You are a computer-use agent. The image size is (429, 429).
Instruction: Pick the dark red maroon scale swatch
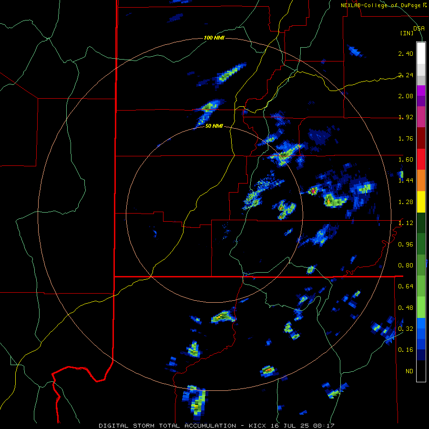421,138
